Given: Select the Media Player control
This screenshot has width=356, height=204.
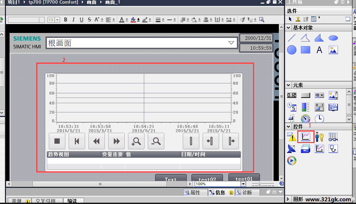Looking at the screenshot, I should click(x=292, y=160).
